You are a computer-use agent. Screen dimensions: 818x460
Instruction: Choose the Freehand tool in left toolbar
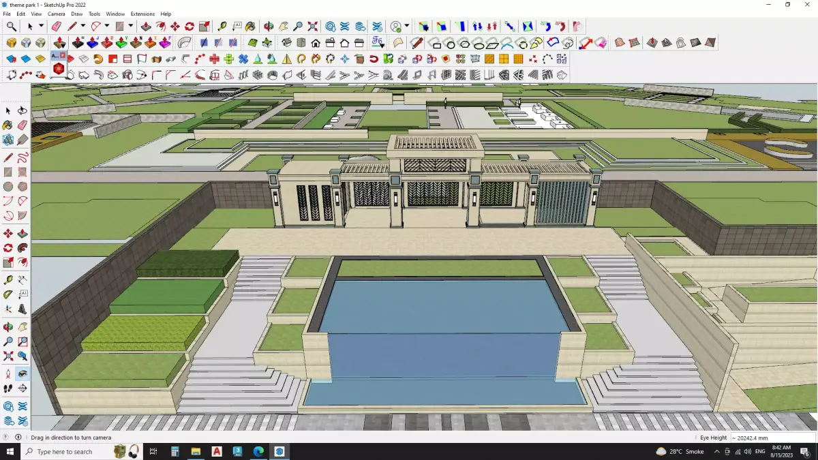22,157
